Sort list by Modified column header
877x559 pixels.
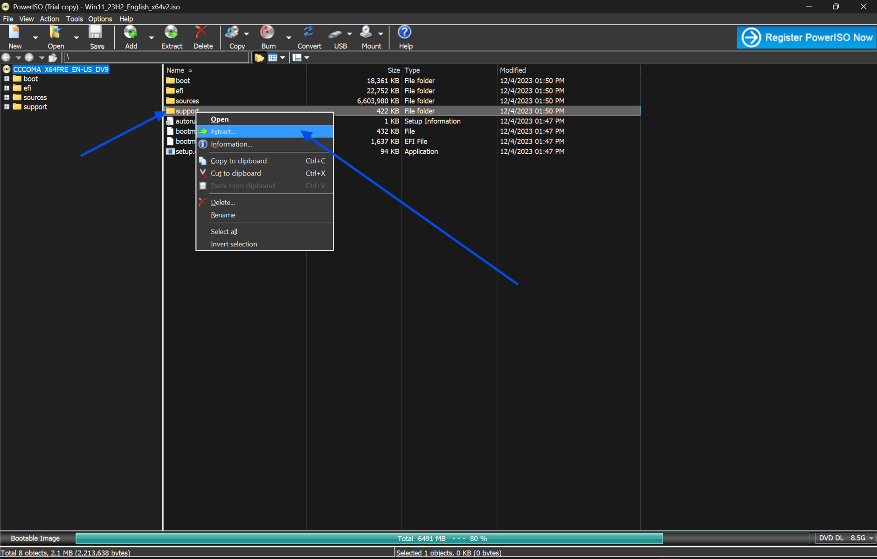click(x=513, y=70)
